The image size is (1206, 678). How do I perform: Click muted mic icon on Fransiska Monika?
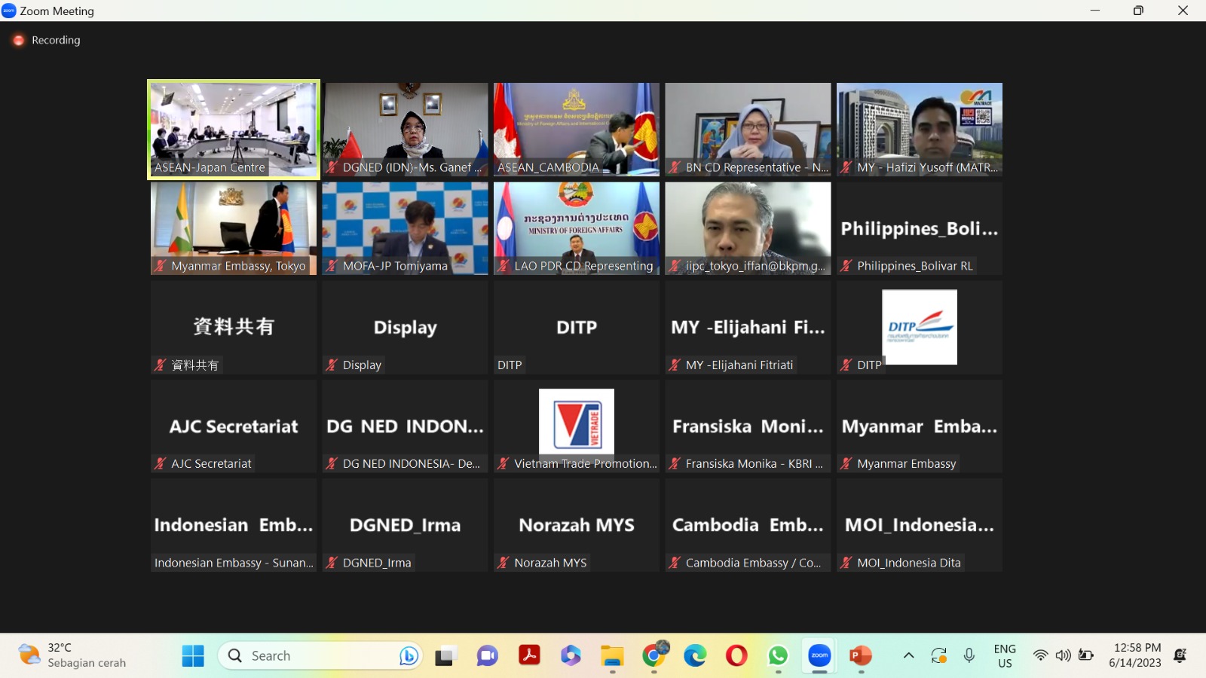(x=675, y=463)
